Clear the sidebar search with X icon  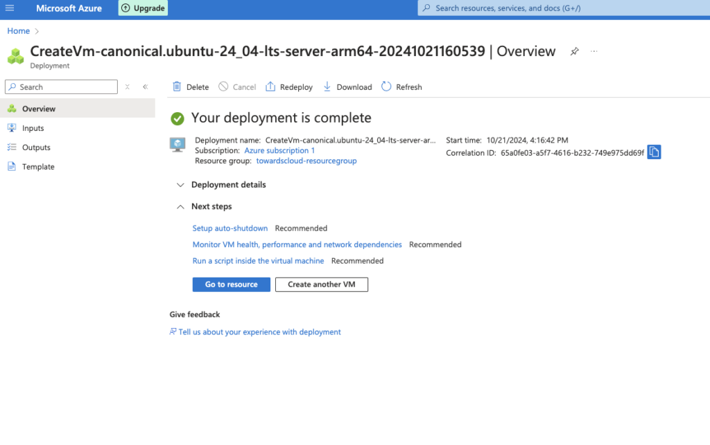pos(128,87)
